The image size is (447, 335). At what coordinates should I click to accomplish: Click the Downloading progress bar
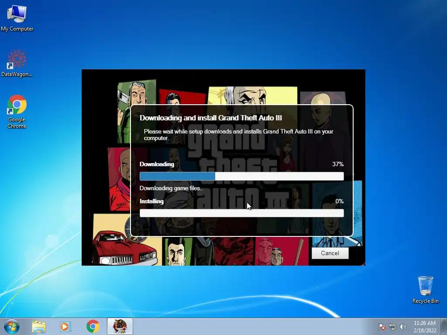[242, 176]
